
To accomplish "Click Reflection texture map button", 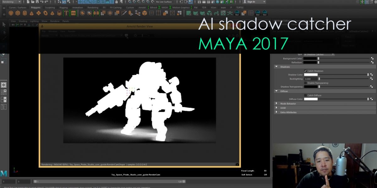I will pyautogui.click(x=372, y=62).
